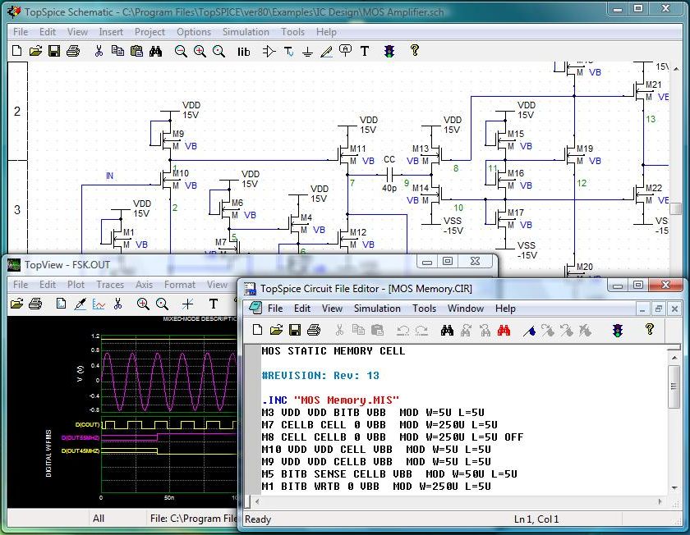Pick the draw wire pencil tool
Screen dimensions: 690x535
tap(326, 51)
